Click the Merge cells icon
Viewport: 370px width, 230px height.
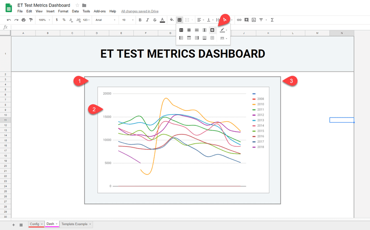pos(187,20)
